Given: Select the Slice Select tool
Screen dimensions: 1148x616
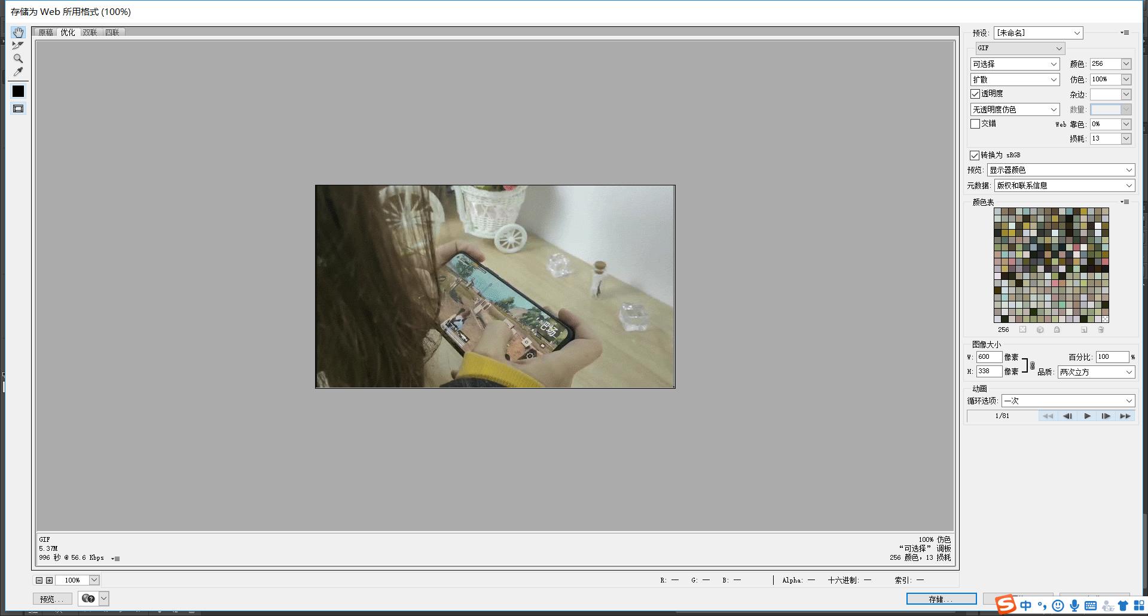Looking at the screenshot, I should pyautogui.click(x=18, y=45).
